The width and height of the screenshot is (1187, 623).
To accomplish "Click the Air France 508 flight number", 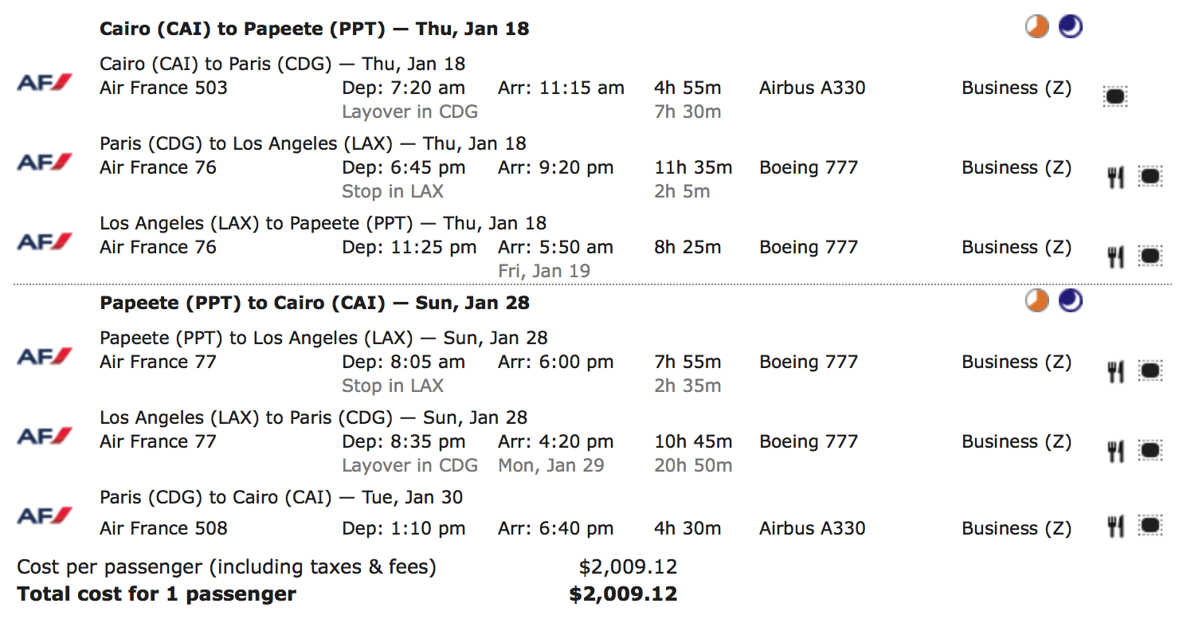I will coord(163,528).
